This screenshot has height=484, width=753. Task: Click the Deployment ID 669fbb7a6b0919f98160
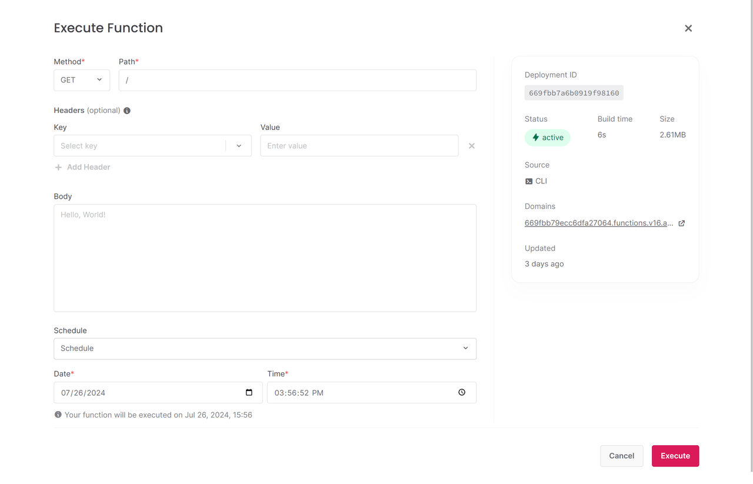(x=574, y=93)
